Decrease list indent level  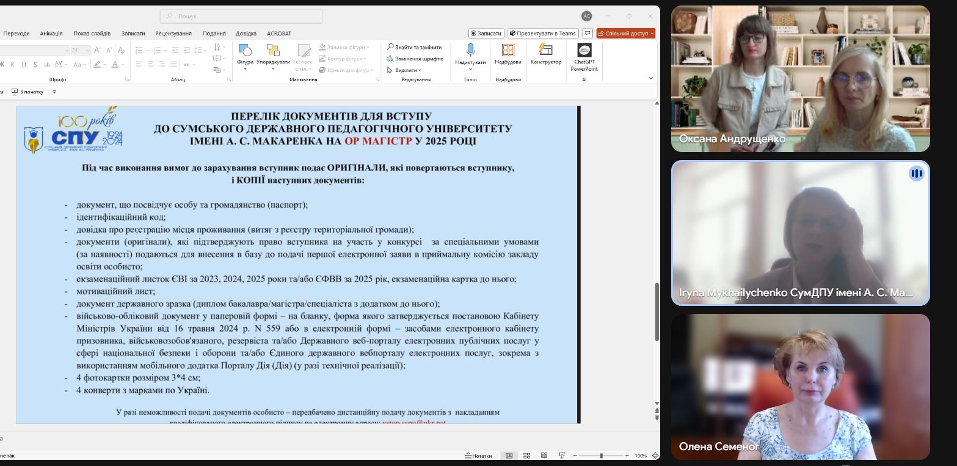[x=176, y=50]
